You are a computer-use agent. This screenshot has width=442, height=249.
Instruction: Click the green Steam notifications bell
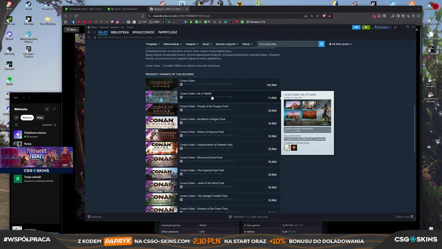pyautogui.click(x=366, y=27)
